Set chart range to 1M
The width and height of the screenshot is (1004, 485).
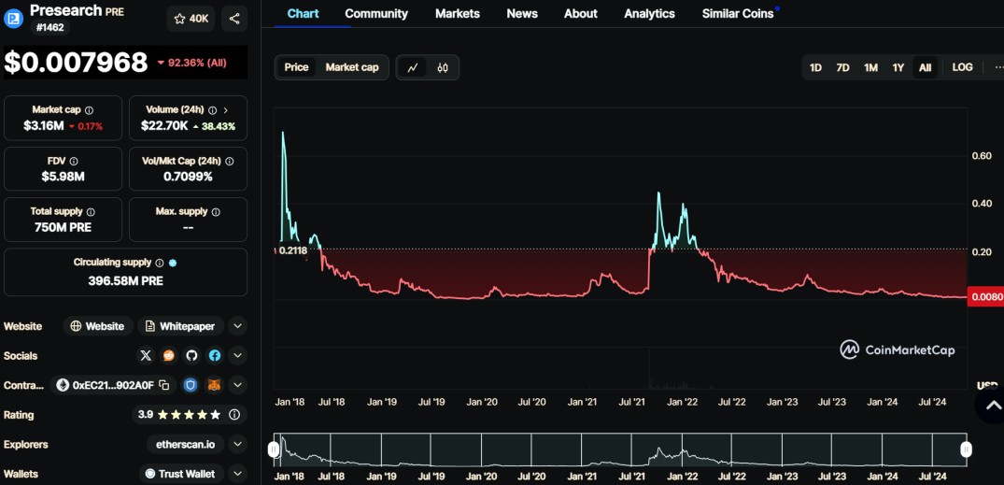pos(870,67)
